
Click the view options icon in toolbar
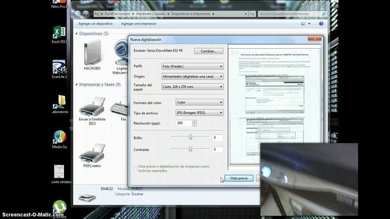(303, 24)
